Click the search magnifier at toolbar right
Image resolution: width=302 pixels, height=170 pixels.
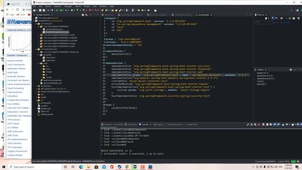pyautogui.click(x=292, y=10)
